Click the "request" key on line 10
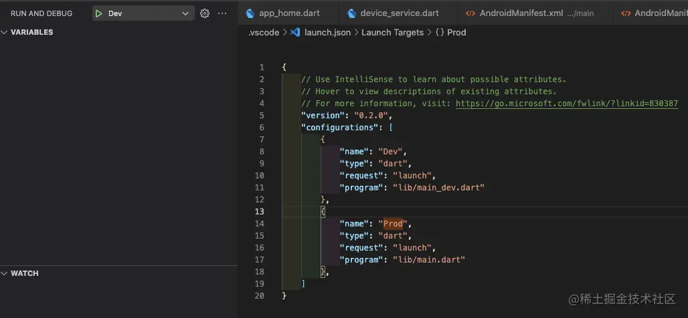 click(x=361, y=176)
